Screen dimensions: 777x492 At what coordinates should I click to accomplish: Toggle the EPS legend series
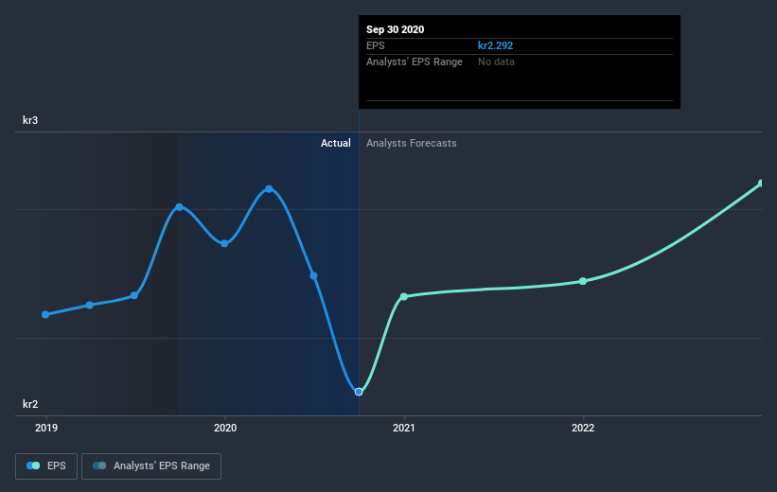pyautogui.click(x=46, y=466)
